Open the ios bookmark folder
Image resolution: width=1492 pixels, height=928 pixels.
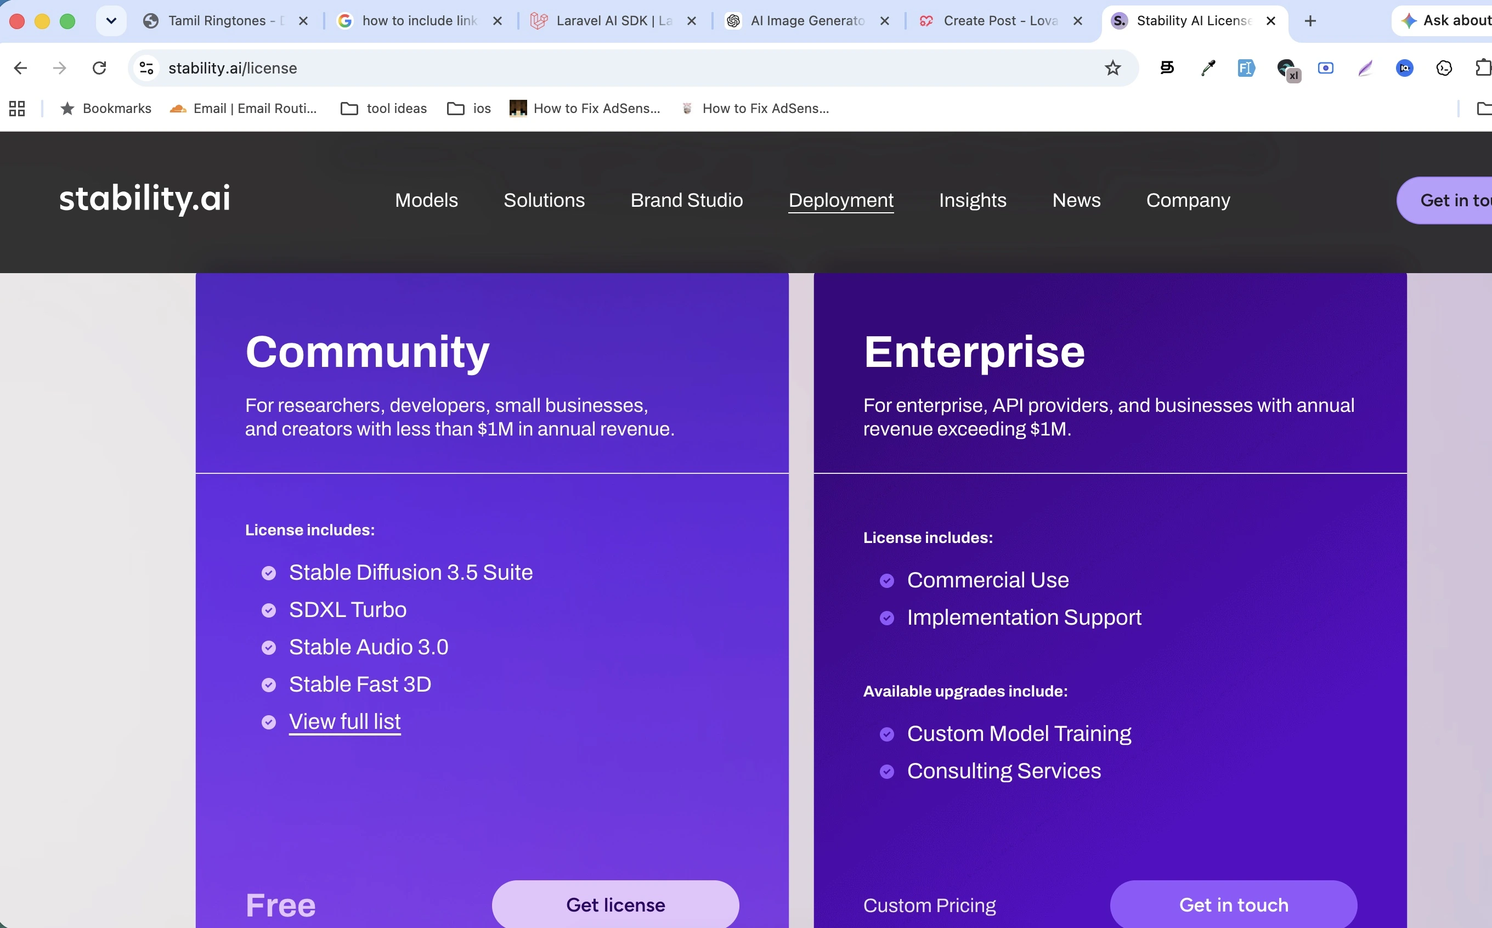pos(469,109)
